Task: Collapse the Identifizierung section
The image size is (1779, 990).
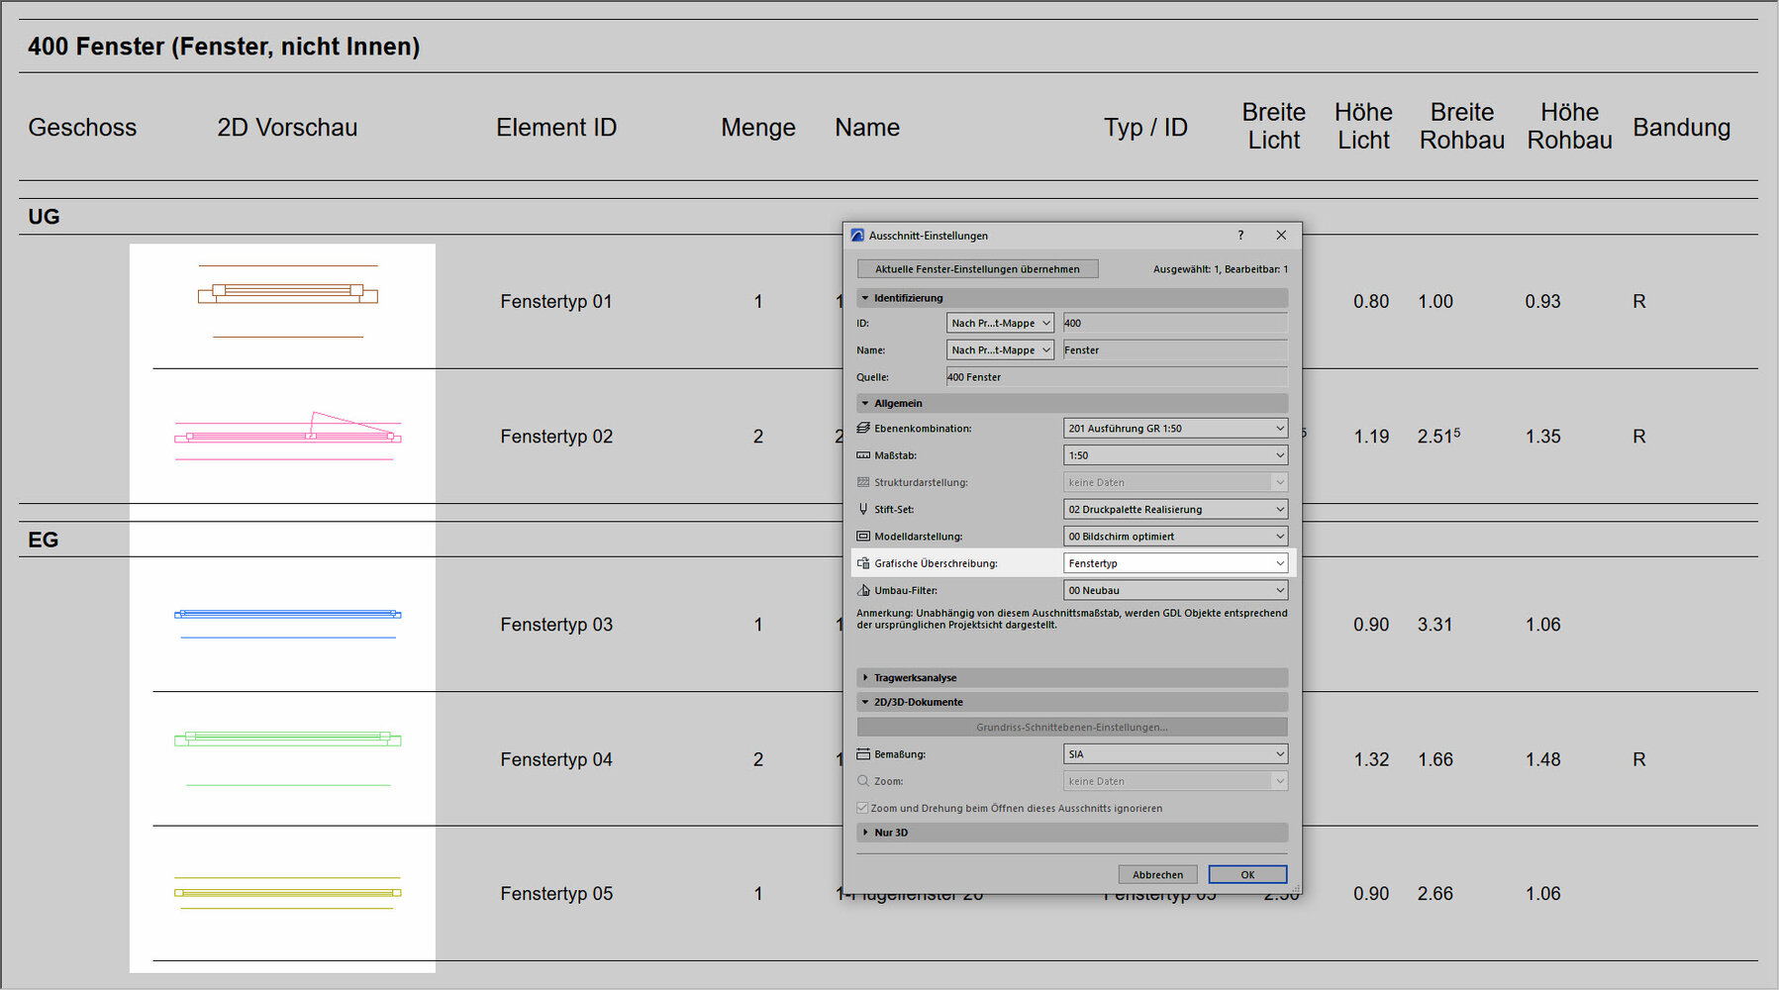Action: pyautogui.click(x=1072, y=298)
